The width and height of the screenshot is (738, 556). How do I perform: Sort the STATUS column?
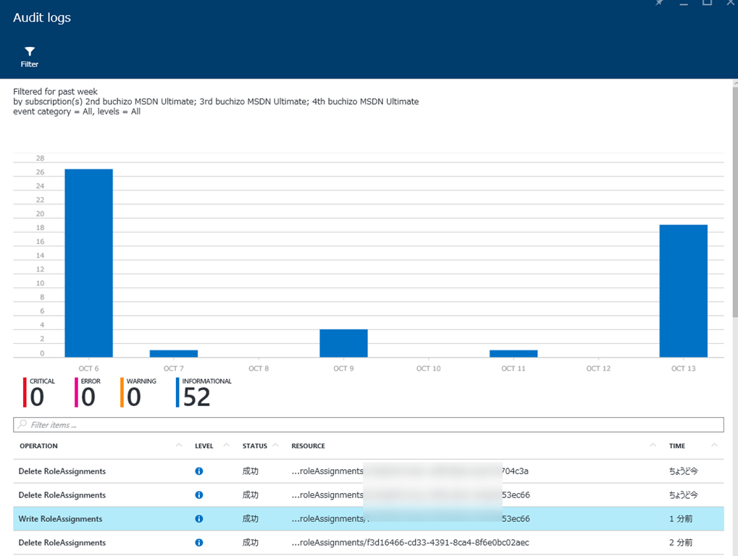[275, 445]
